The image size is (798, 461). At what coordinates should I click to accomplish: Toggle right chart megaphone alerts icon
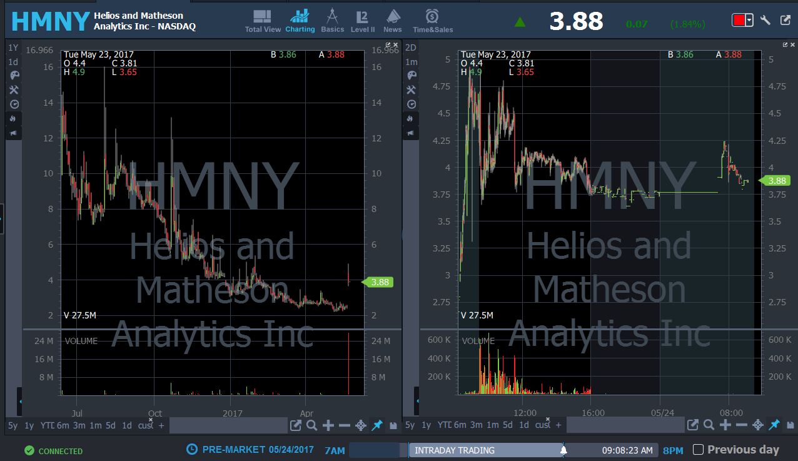pos(411,133)
